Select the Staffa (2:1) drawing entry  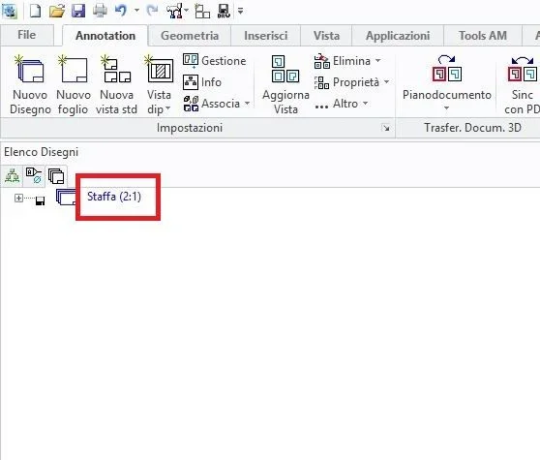[114, 197]
